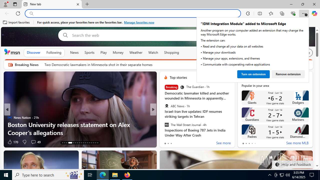
Task: Open the tab actions menu icon
Action: [15, 4]
